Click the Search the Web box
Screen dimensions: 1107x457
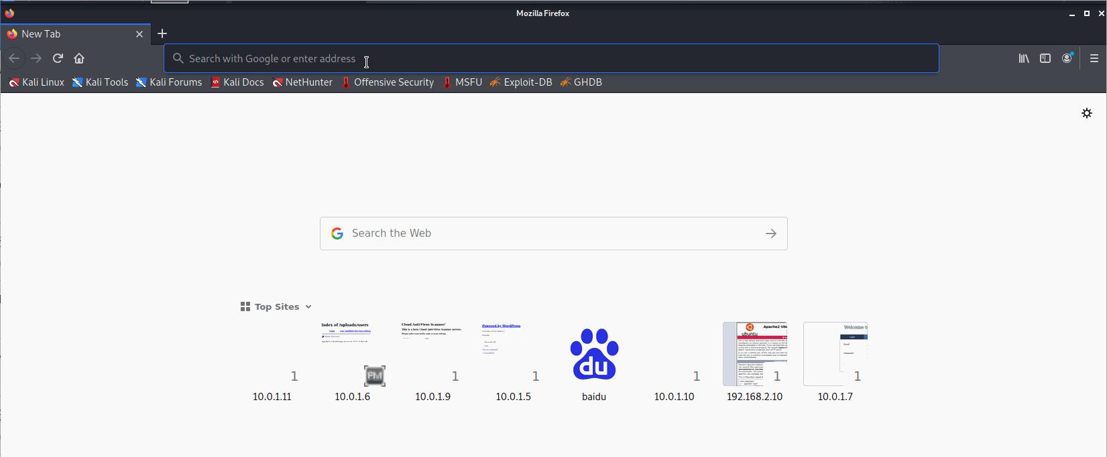pos(554,234)
